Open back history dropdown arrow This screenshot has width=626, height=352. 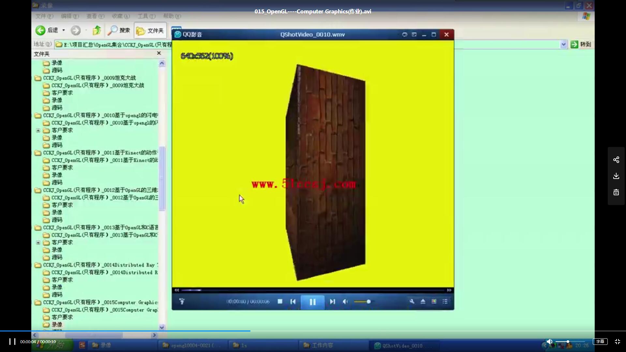(64, 30)
